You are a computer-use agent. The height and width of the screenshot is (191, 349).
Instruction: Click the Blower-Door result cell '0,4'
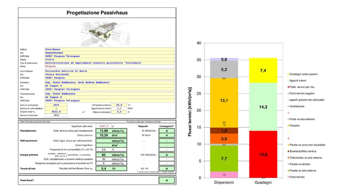(111, 169)
